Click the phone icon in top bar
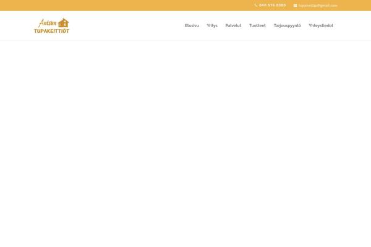371x247 pixels. click(256, 5)
